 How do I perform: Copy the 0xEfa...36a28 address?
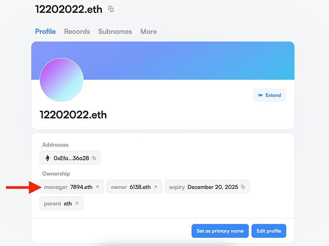pos(94,158)
